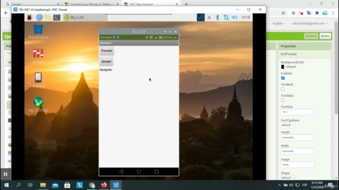Open the file manager folder icon in Pi panel
This screenshot has height=190, width=339.
click(48, 17)
